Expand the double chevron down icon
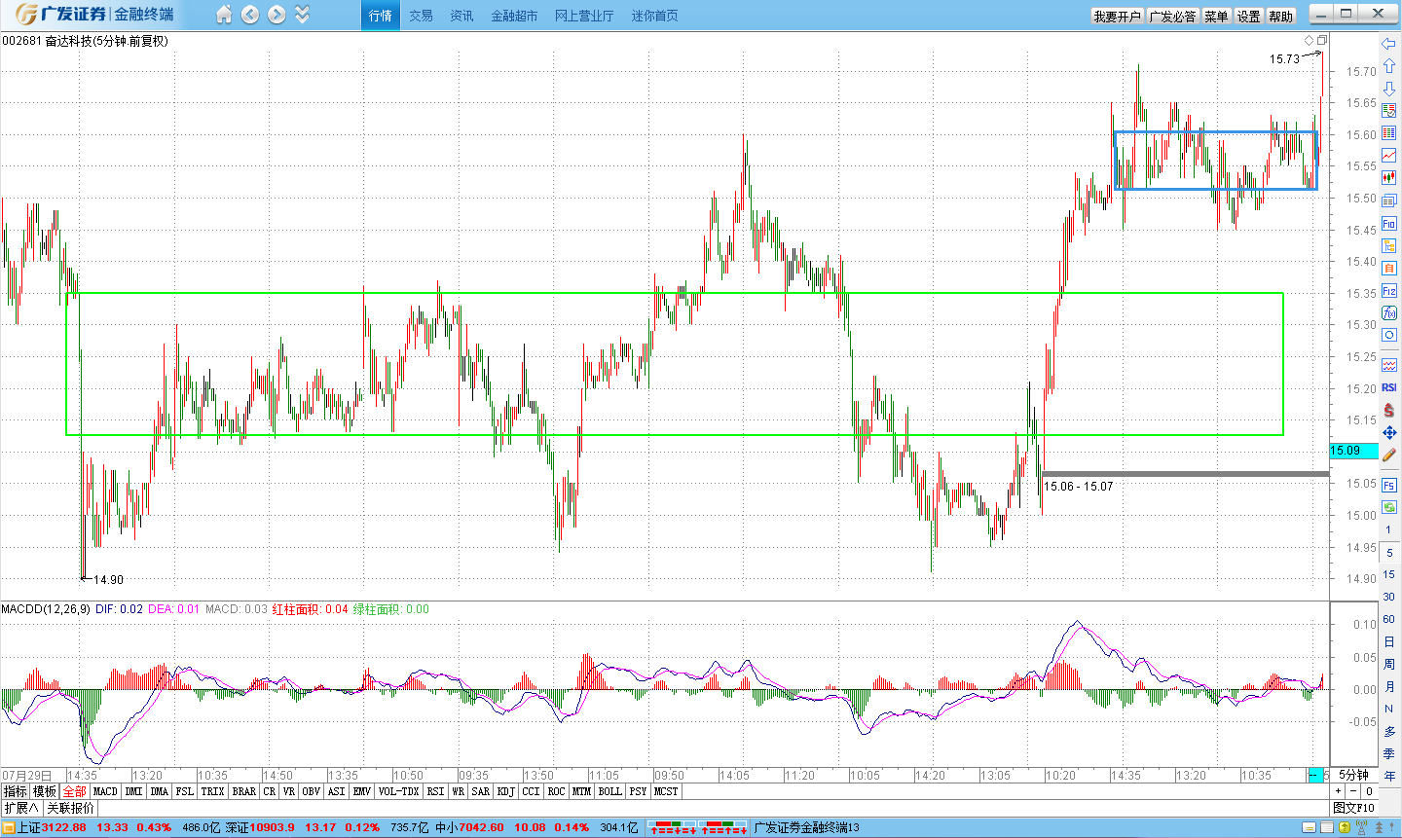The width and height of the screenshot is (1402, 838). pos(302,15)
